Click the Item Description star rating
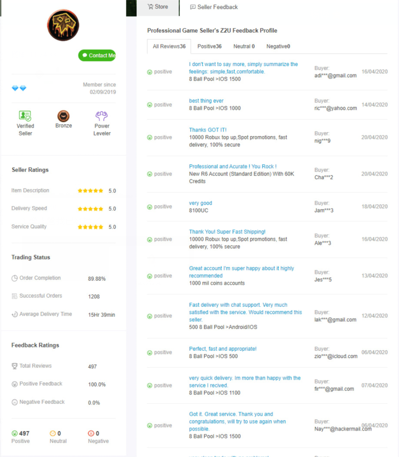Viewport: 399px width, 457px height. pyautogui.click(x=90, y=191)
